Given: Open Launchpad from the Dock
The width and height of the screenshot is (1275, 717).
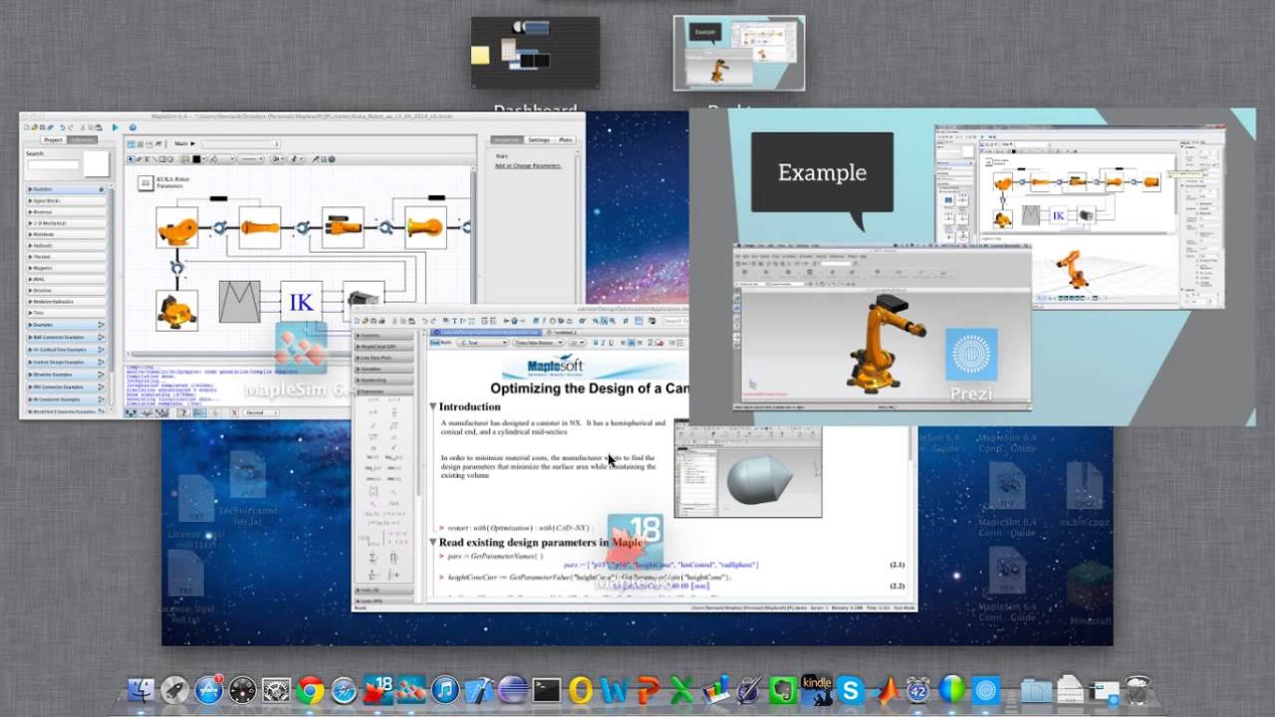Looking at the screenshot, I should coord(174,689).
